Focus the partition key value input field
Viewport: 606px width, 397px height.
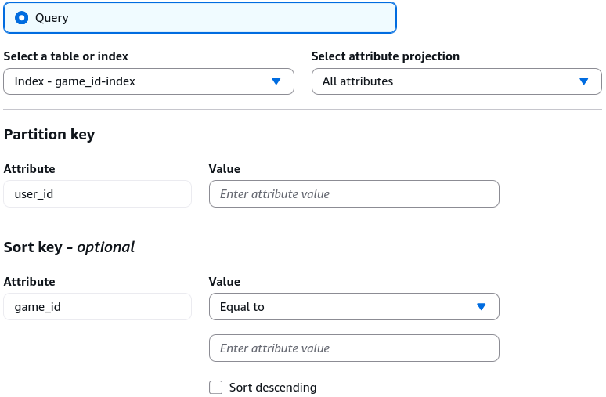tap(354, 194)
